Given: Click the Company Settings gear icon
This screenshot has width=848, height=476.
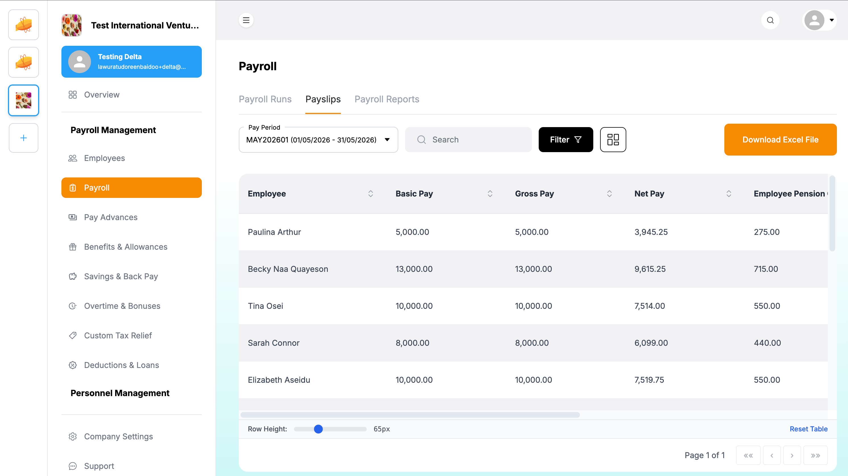Looking at the screenshot, I should [x=72, y=436].
